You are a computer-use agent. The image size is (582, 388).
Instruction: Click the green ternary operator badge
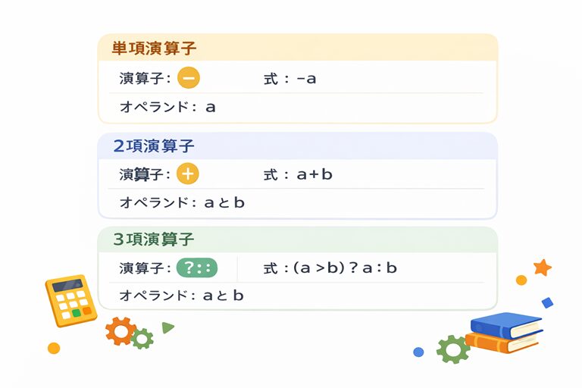(196, 268)
